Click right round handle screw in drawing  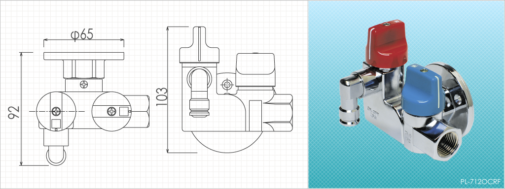[x=111, y=112]
